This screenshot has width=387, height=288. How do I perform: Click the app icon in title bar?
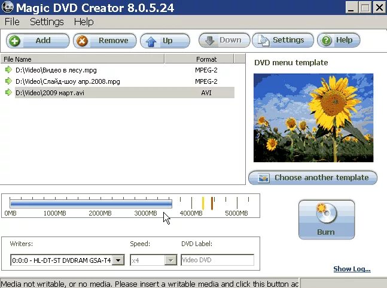7,7
